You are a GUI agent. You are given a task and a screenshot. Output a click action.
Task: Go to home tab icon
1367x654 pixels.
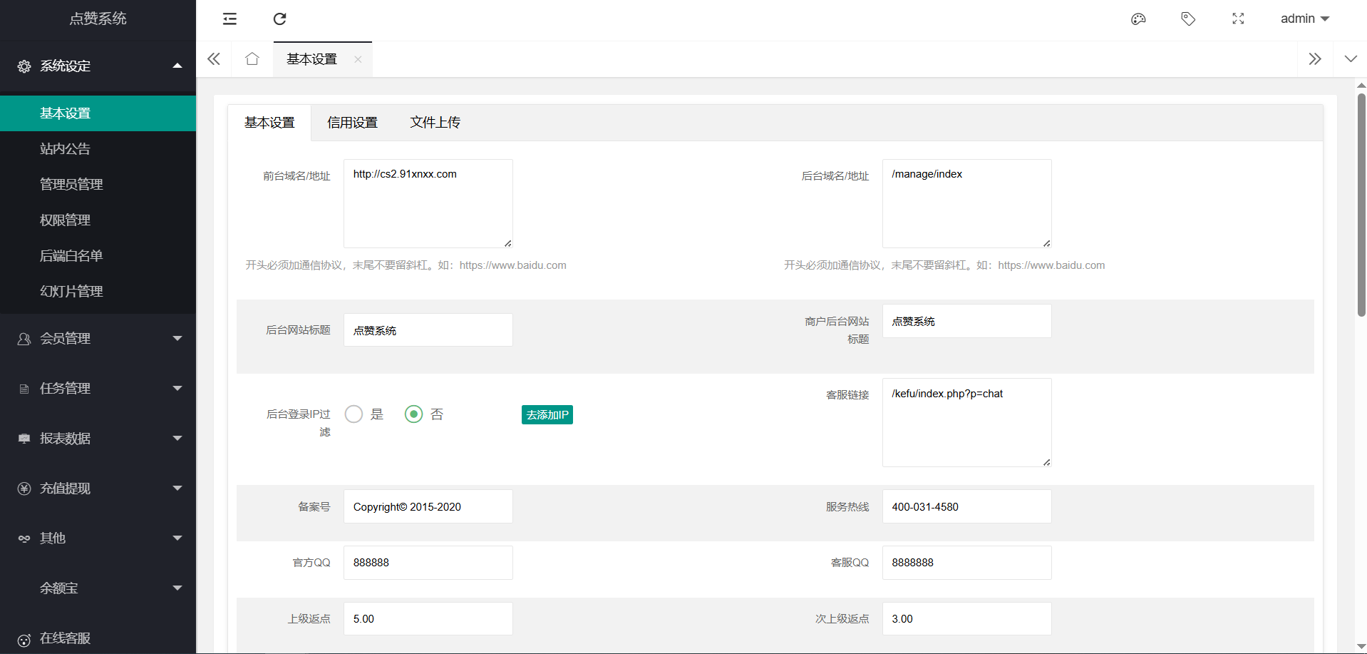252,59
